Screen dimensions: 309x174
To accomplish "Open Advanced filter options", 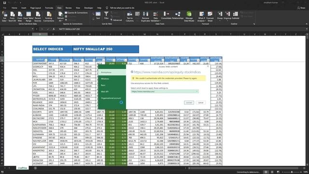I will tap(116, 20).
